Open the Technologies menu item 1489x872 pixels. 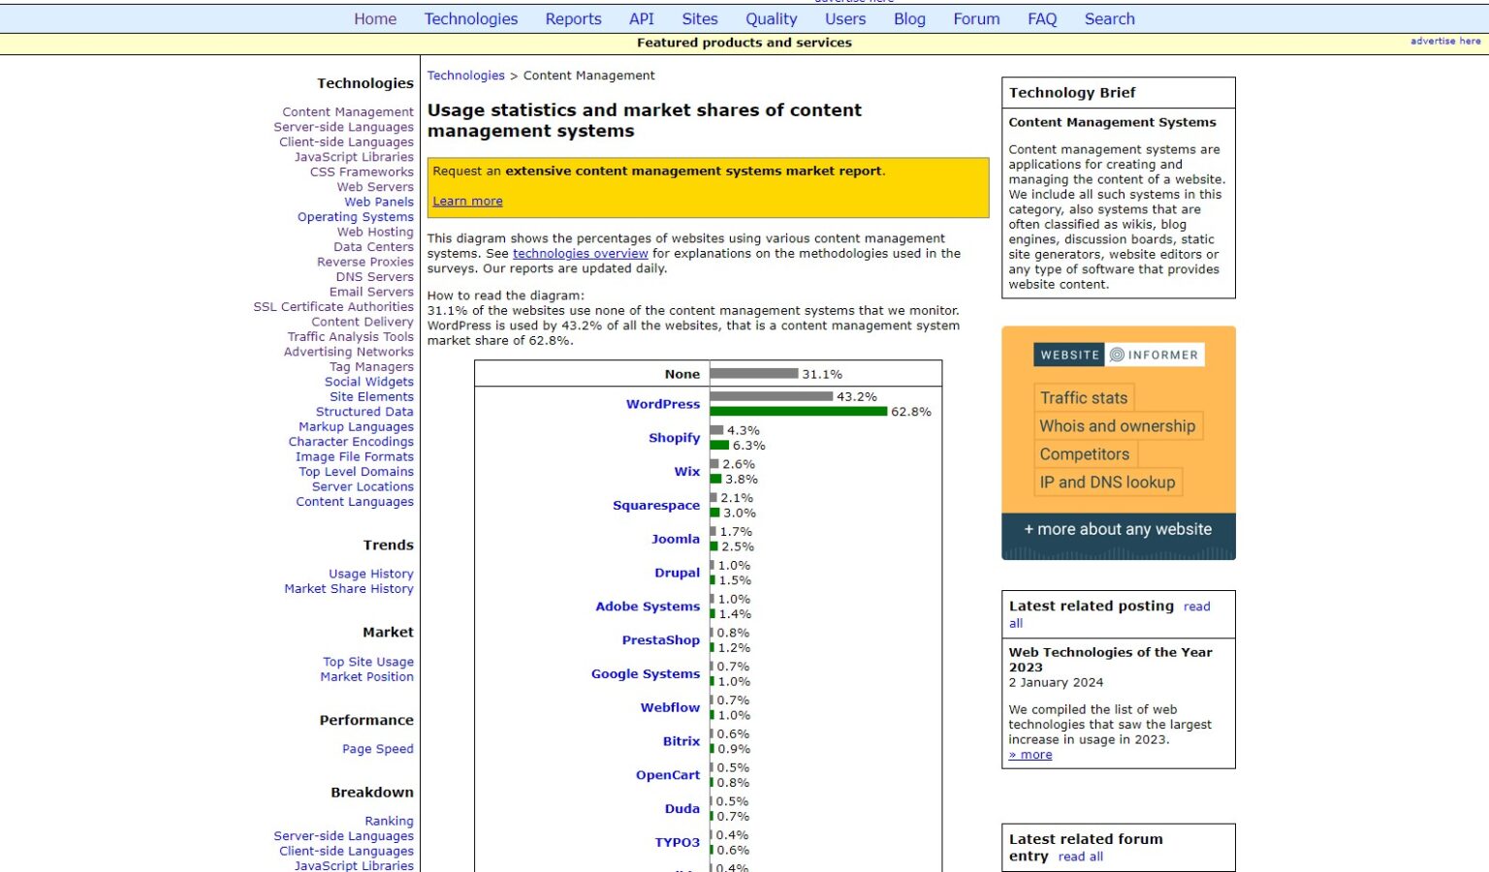coord(470,18)
